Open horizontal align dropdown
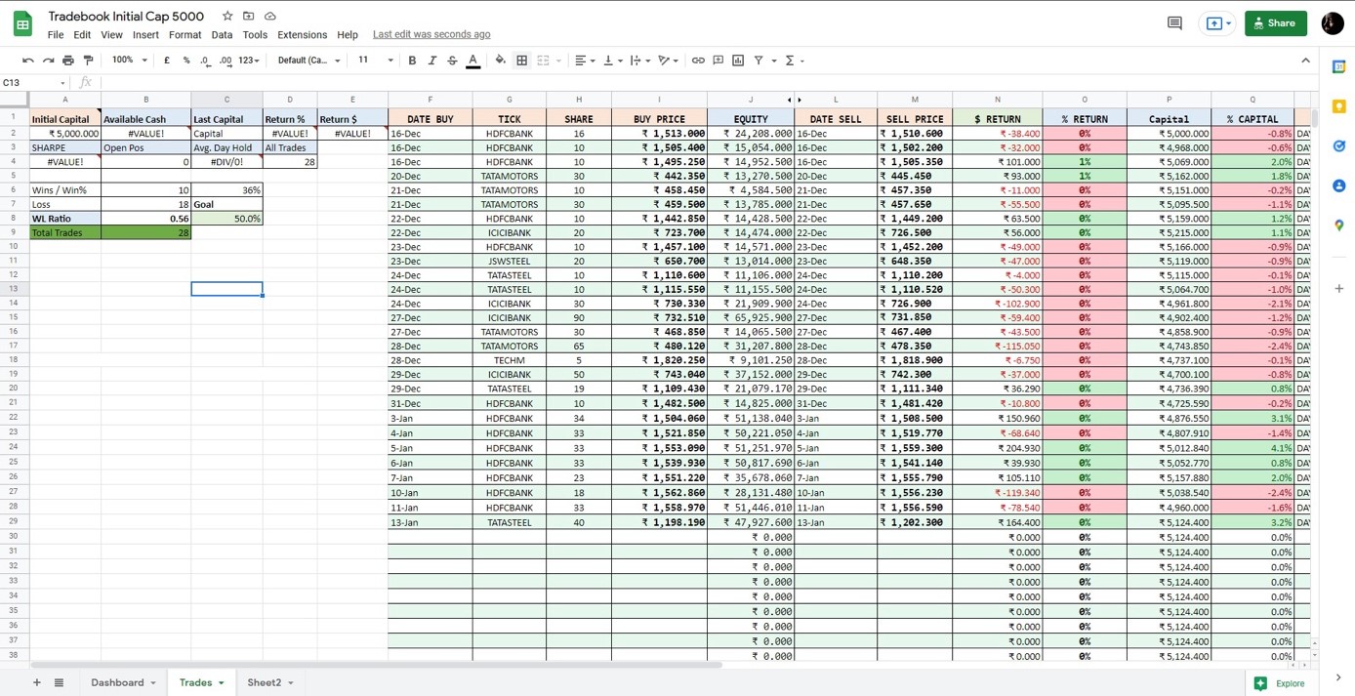 point(585,61)
